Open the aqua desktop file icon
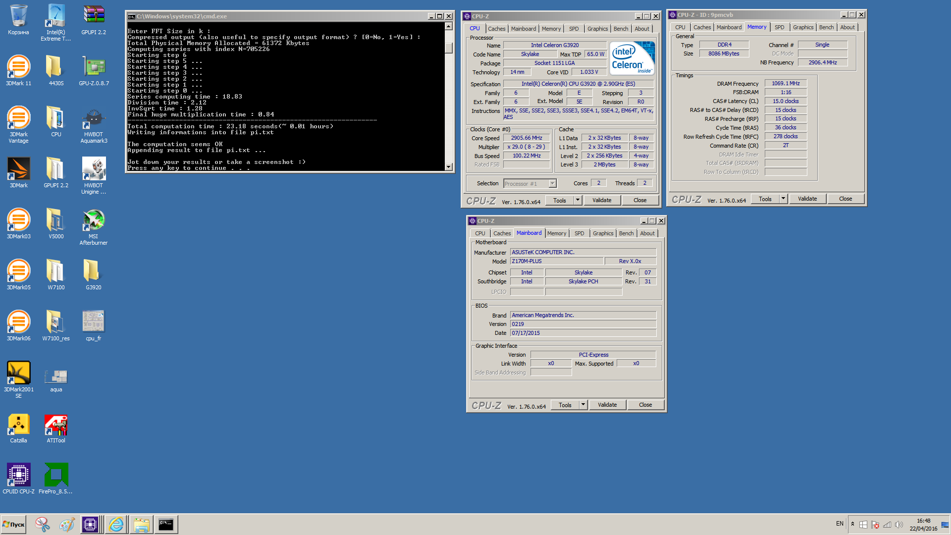 pyautogui.click(x=56, y=380)
